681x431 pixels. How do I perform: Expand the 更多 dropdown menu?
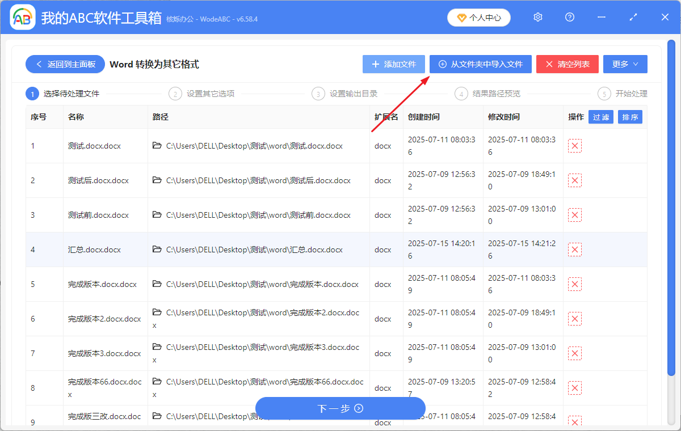coord(625,64)
